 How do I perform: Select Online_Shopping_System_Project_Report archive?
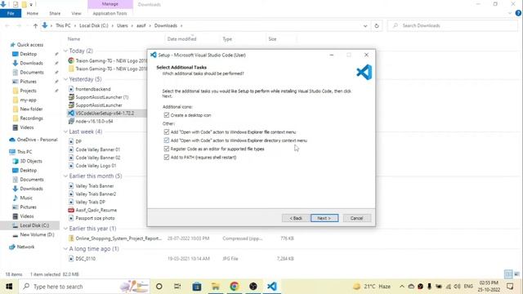pyautogui.click(x=118, y=238)
